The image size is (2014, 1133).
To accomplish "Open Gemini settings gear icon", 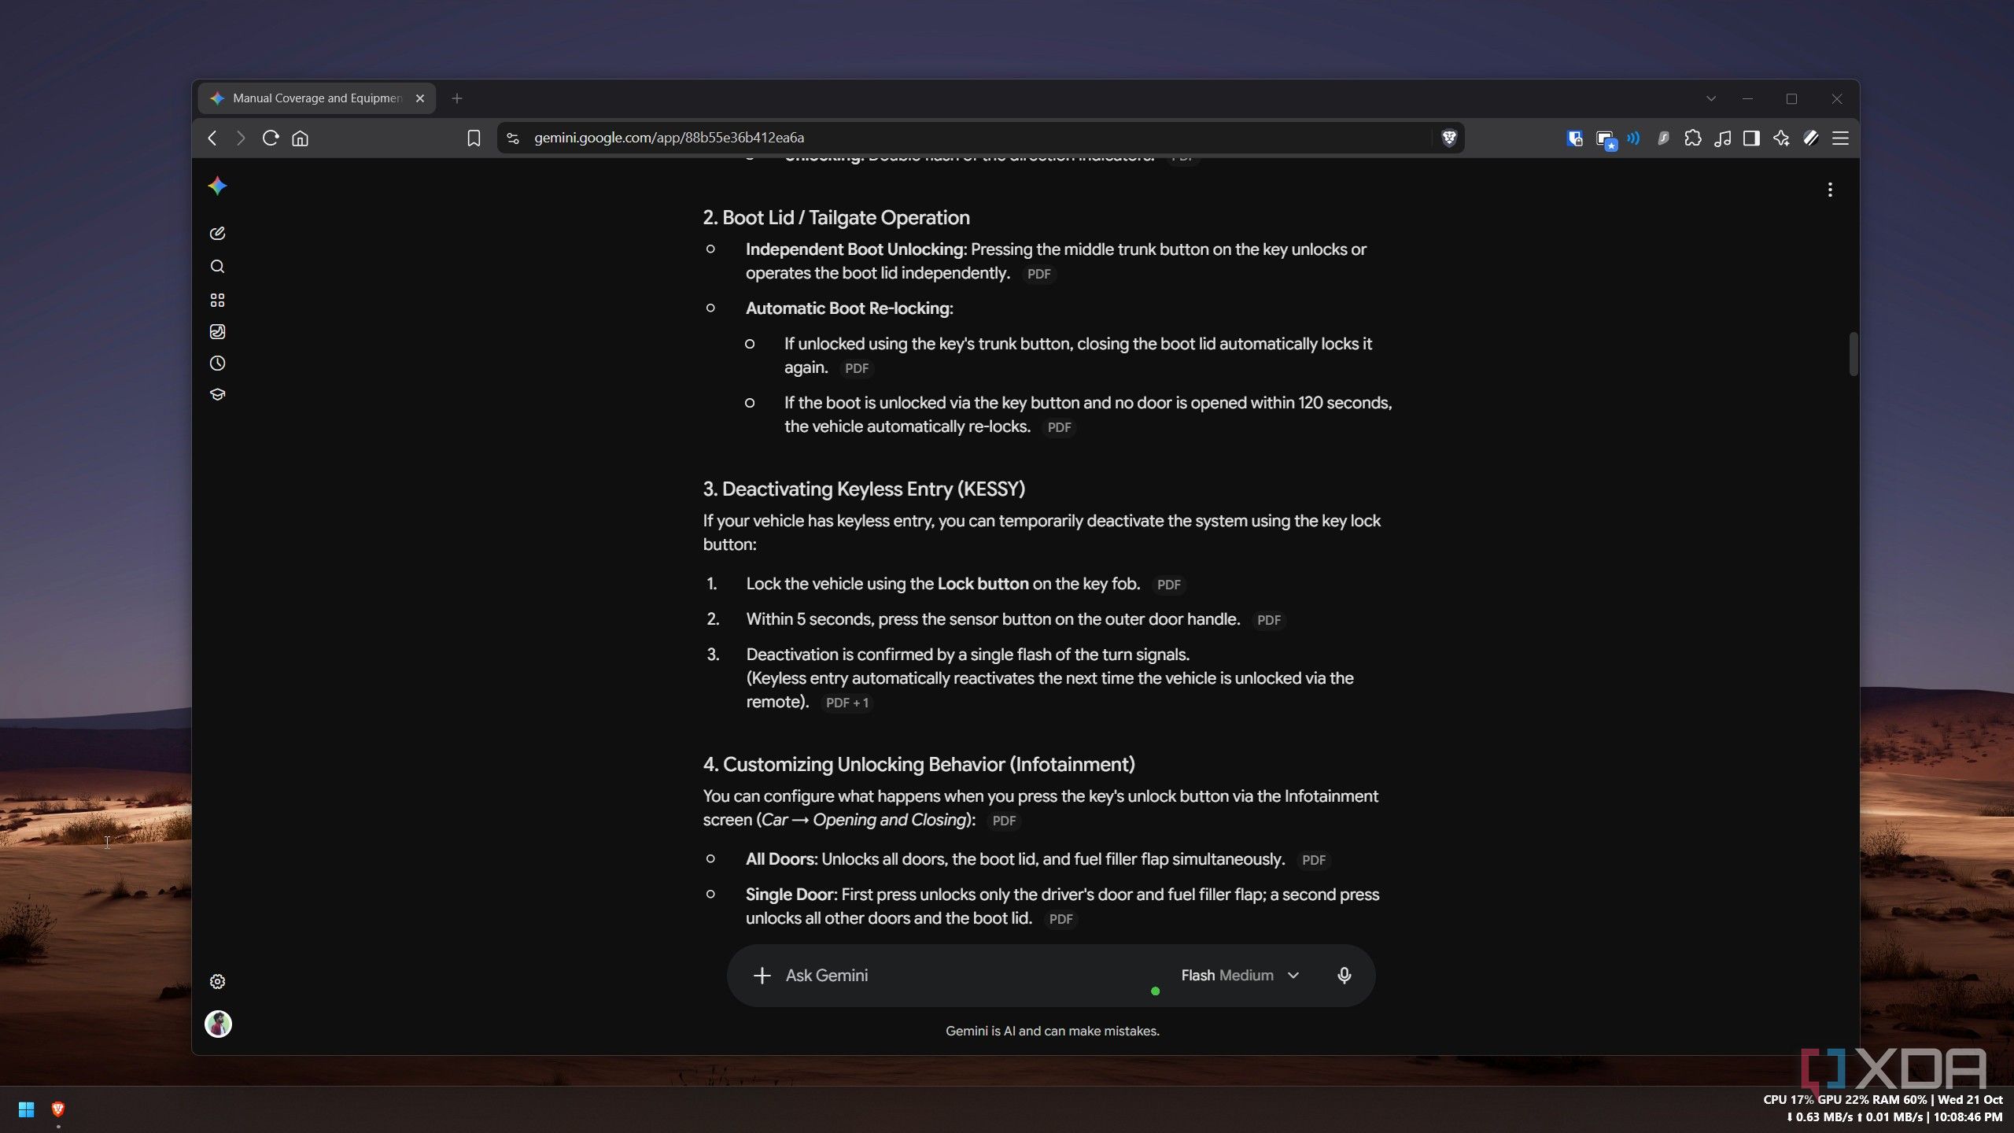I will coord(217,981).
